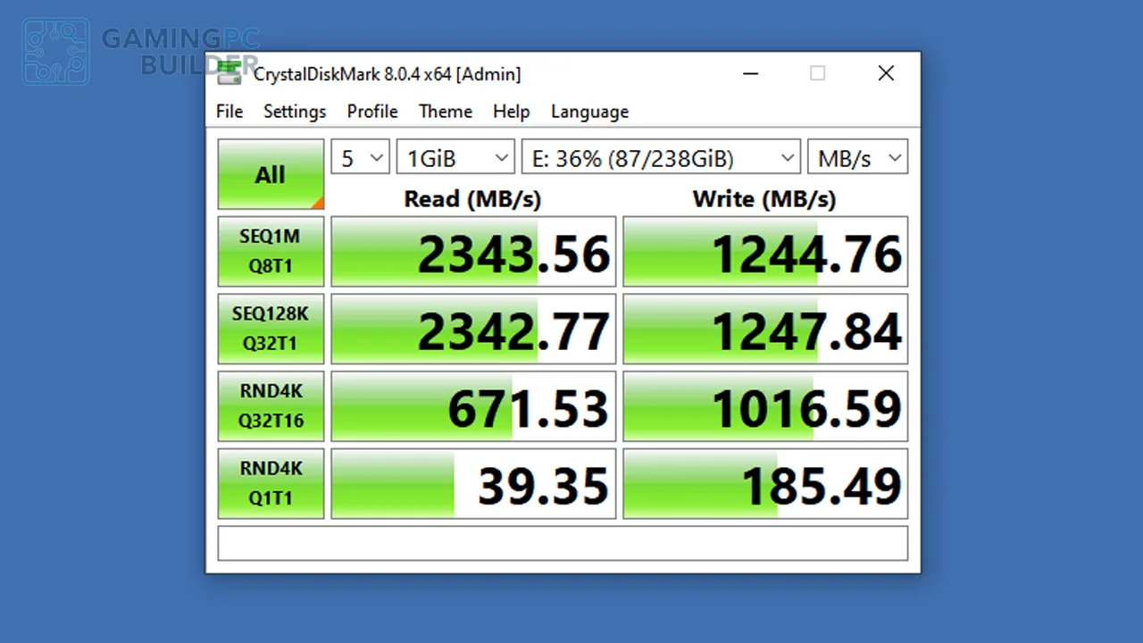Click the RND4K Q1T1 write result 185.49
This screenshot has width=1143, height=643.
coord(765,483)
